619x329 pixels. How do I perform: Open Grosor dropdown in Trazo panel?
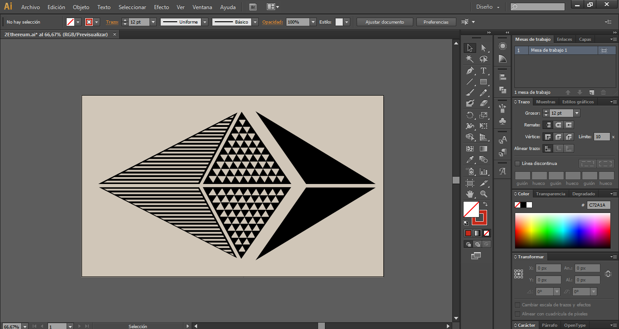tap(576, 113)
